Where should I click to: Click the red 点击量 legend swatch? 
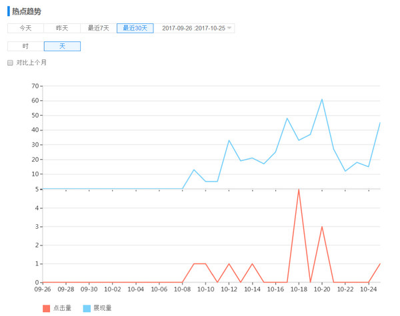46,308
